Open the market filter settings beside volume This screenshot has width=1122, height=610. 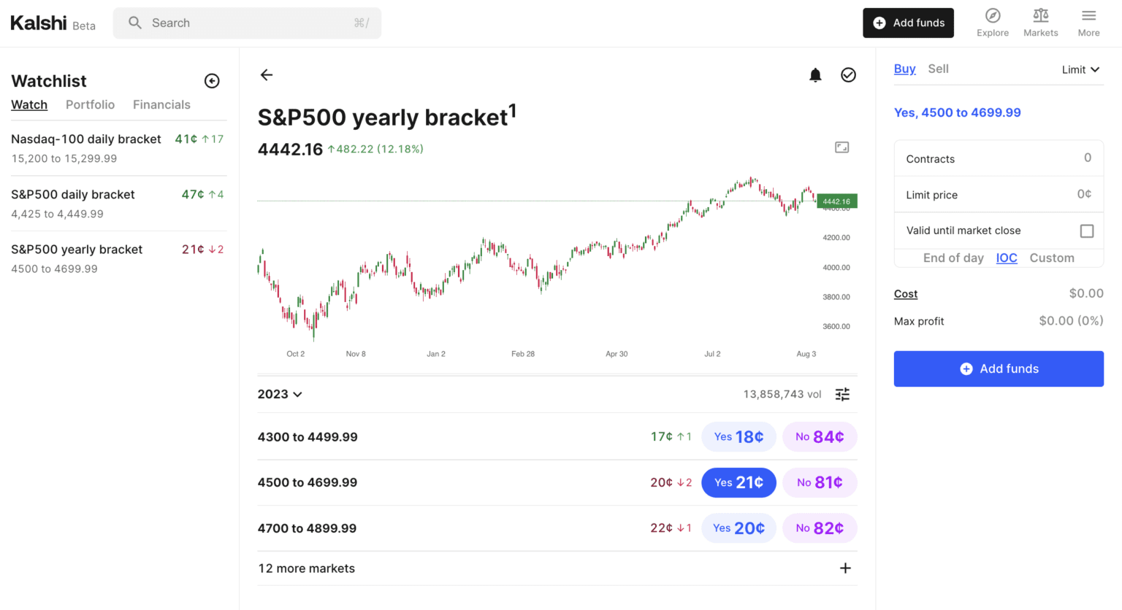click(842, 394)
